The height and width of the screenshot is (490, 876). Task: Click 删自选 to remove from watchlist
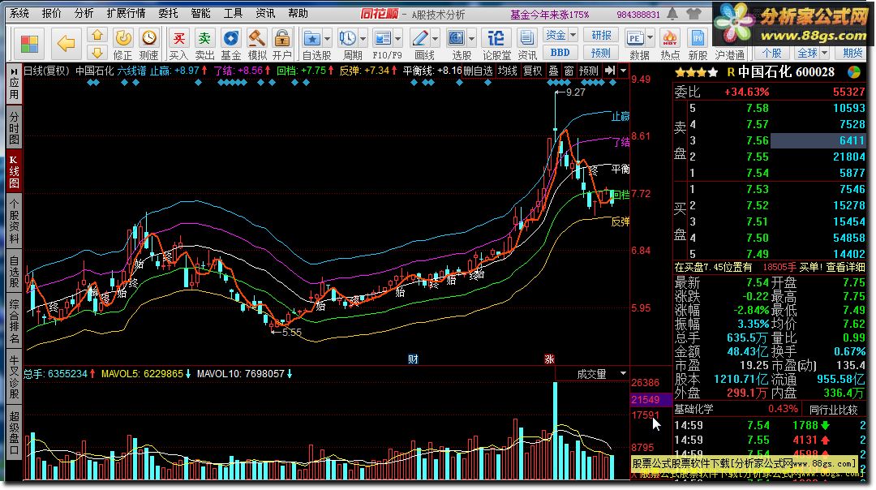pyautogui.click(x=479, y=71)
